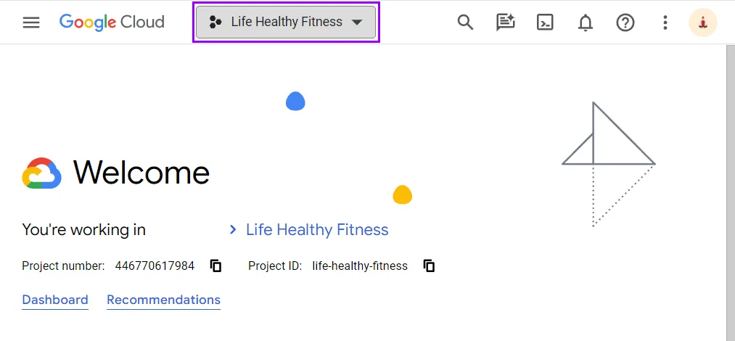Open the main navigation hamburger menu
735x341 pixels.
[x=31, y=22]
